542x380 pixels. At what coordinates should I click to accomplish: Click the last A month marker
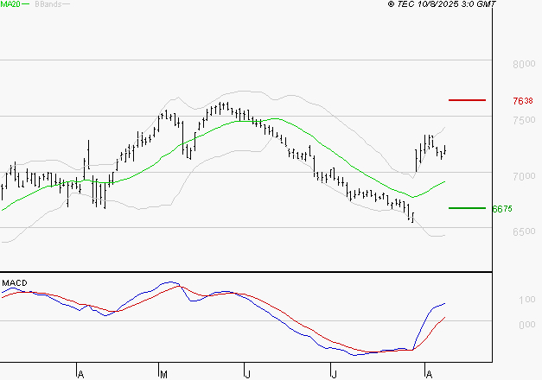429,375
